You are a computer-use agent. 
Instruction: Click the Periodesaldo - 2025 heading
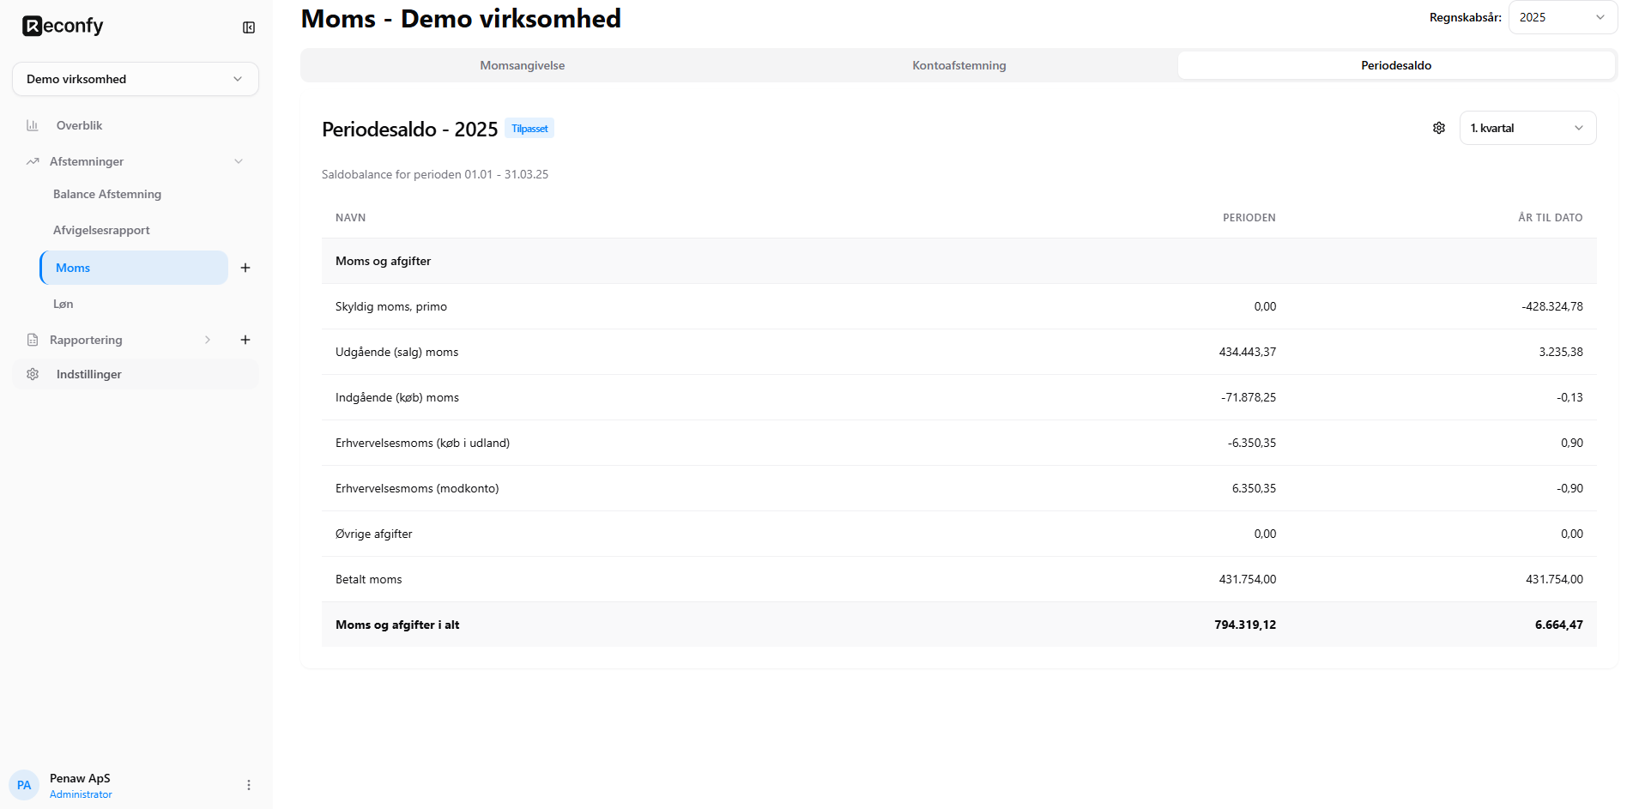pyautogui.click(x=409, y=129)
